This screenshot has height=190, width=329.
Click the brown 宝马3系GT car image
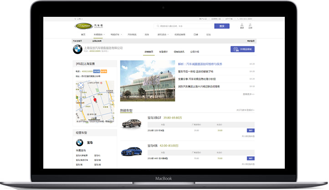pyautogui.click(x=132, y=124)
